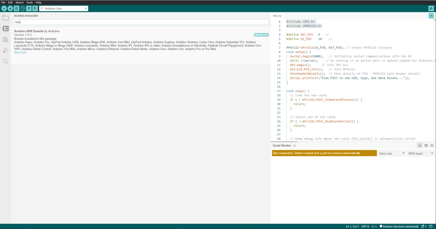The width and height of the screenshot is (436, 229).
Task: Click the Boards Manager sidebar icon
Action: pos(5,29)
